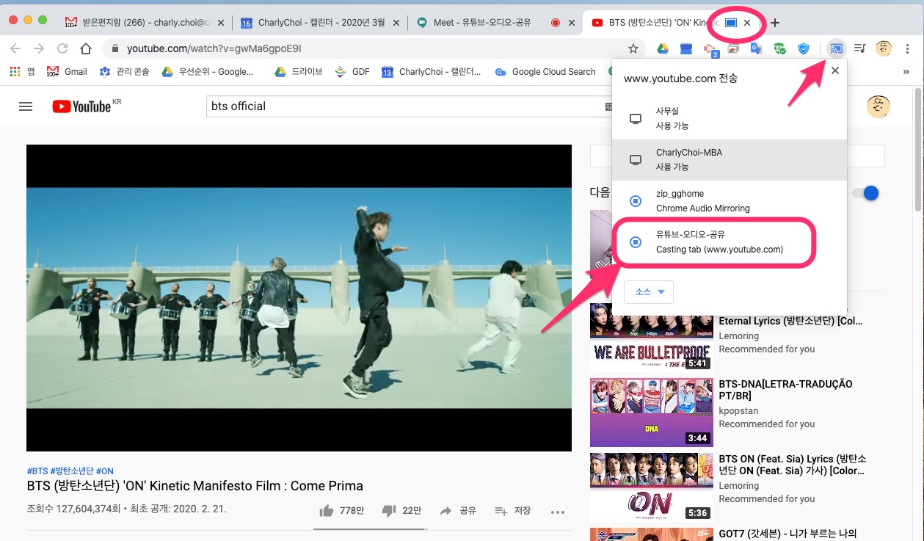Click the blue shield extension icon
This screenshot has width=924, height=541.
click(x=804, y=49)
